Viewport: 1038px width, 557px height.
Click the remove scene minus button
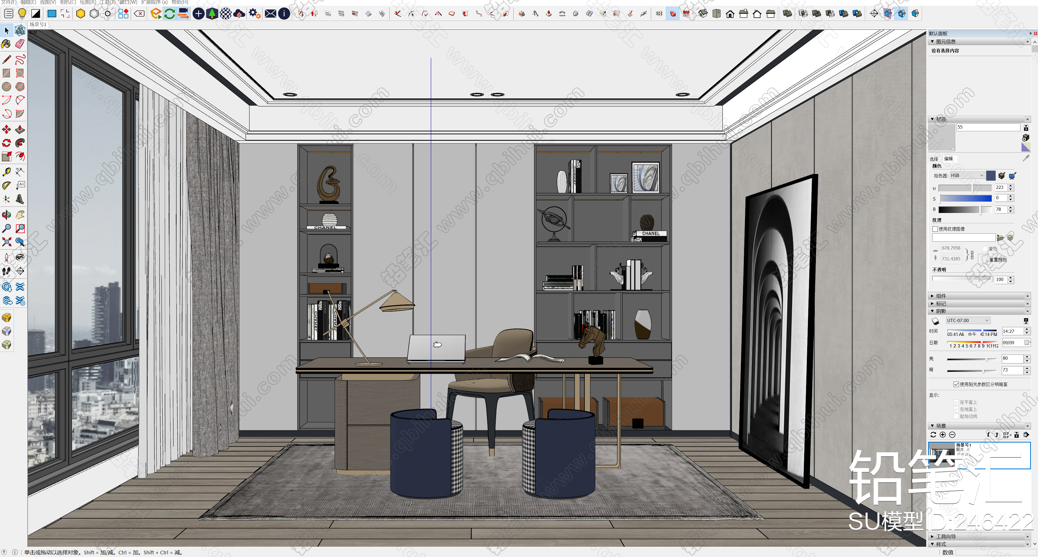pyautogui.click(x=952, y=434)
